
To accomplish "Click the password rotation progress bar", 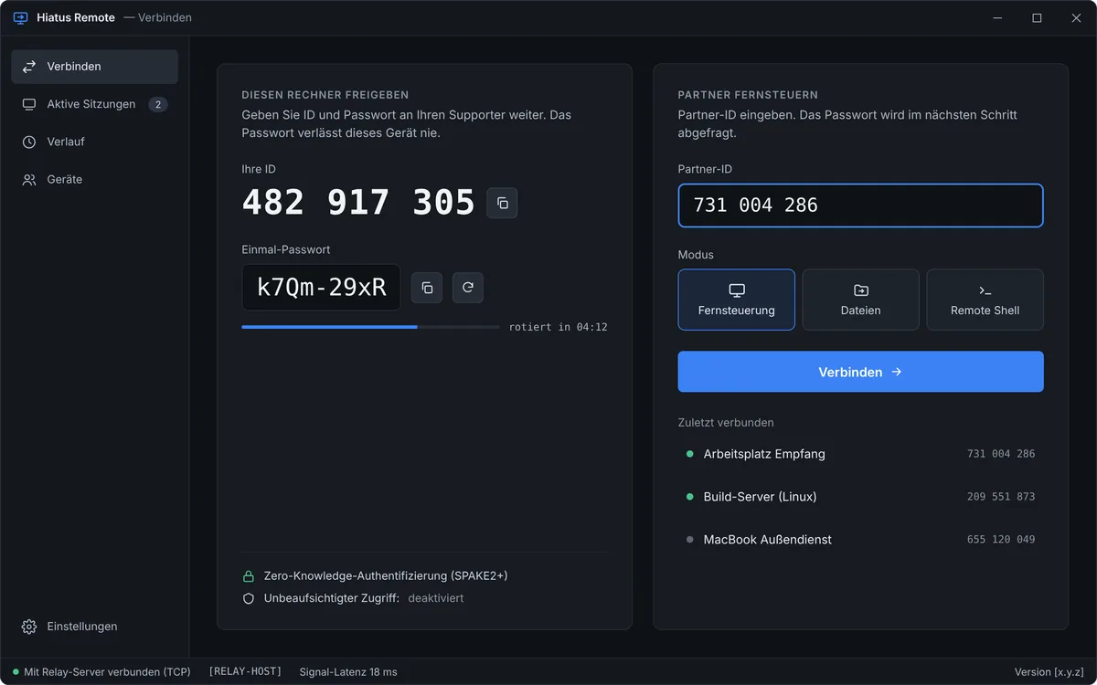I will coord(370,327).
